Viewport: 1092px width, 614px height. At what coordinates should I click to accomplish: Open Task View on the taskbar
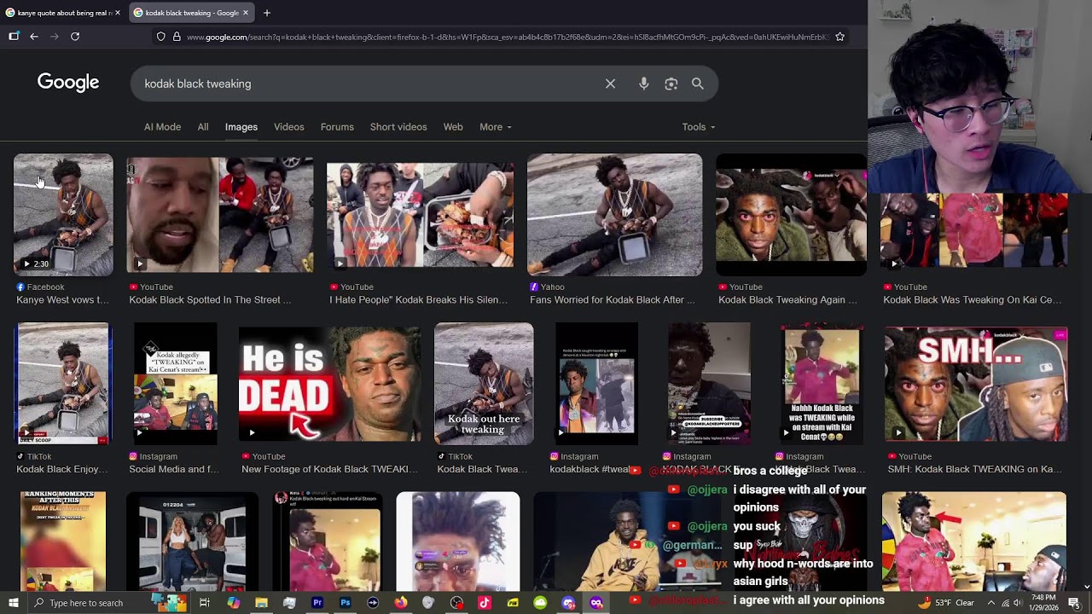(x=205, y=603)
